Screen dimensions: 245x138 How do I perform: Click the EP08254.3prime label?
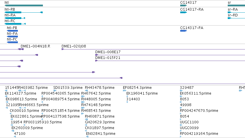click(137, 88)
